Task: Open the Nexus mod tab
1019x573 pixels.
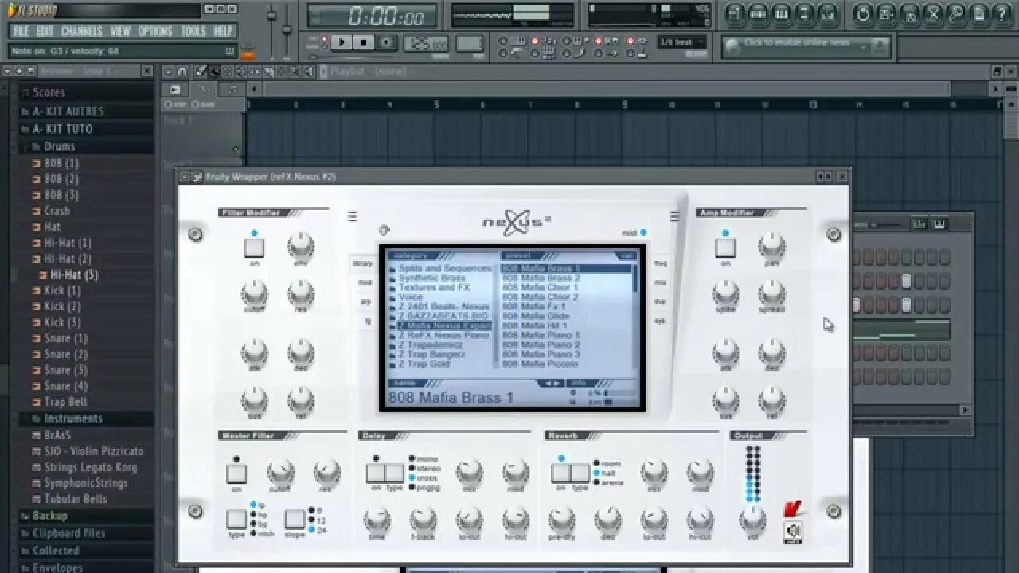Action: (365, 283)
